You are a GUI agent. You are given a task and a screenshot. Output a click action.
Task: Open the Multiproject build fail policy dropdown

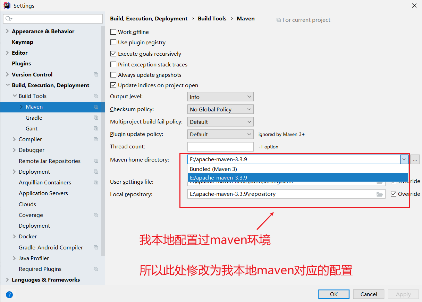click(220, 122)
